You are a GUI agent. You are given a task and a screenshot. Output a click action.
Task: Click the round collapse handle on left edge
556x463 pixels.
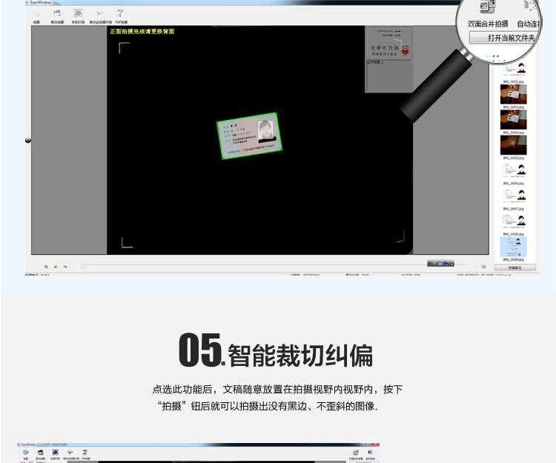tap(28, 140)
